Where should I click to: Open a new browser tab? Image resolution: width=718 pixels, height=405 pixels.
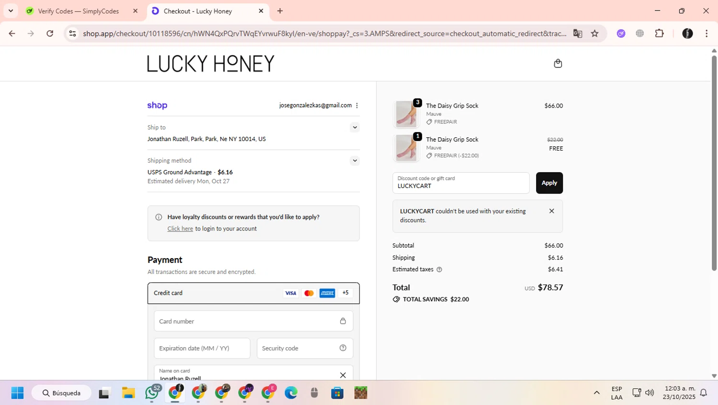(x=280, y=11)
